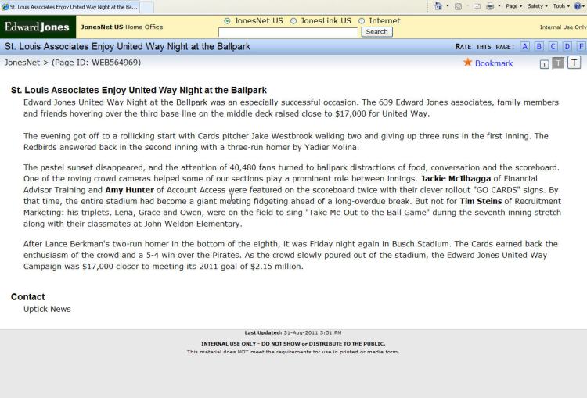The width and height of the screenshot is (587, 398).
Task: Open the Tools dropdown menu
Action: point(561,6)
